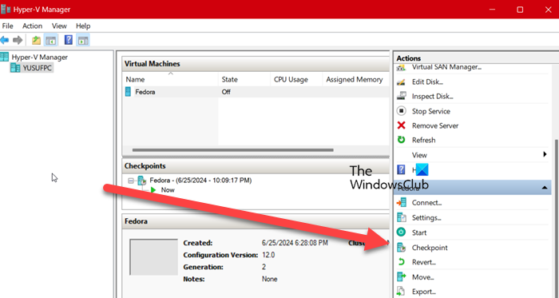Click the Virtual Machines horizontal scrollbar
Screen dimensions: 559x298
coord(233,150)
